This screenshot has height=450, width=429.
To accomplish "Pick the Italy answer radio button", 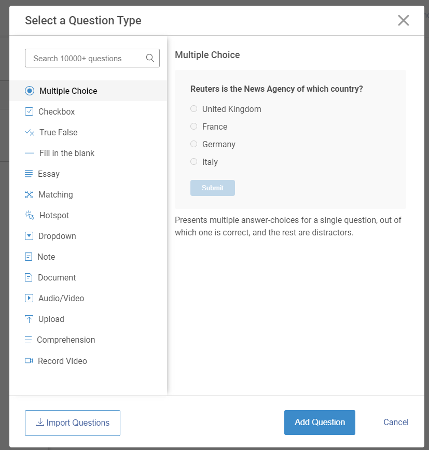I will pos(194,162).
